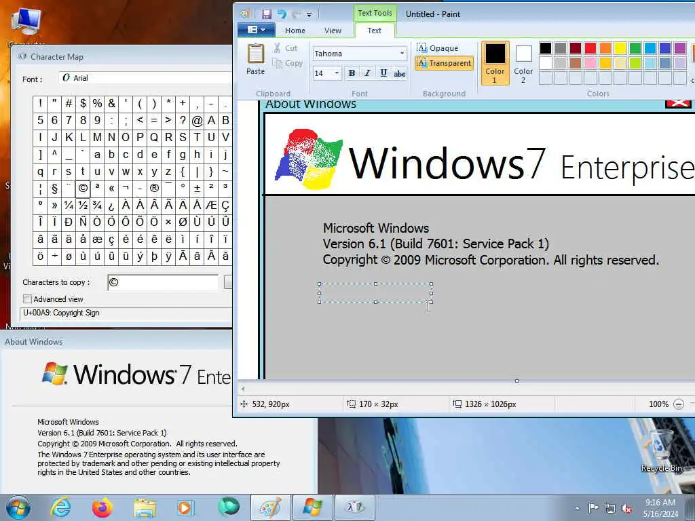Screen dimensions: 695x521
Task: Toggle Underline text formatting
Action: (383, 73)
